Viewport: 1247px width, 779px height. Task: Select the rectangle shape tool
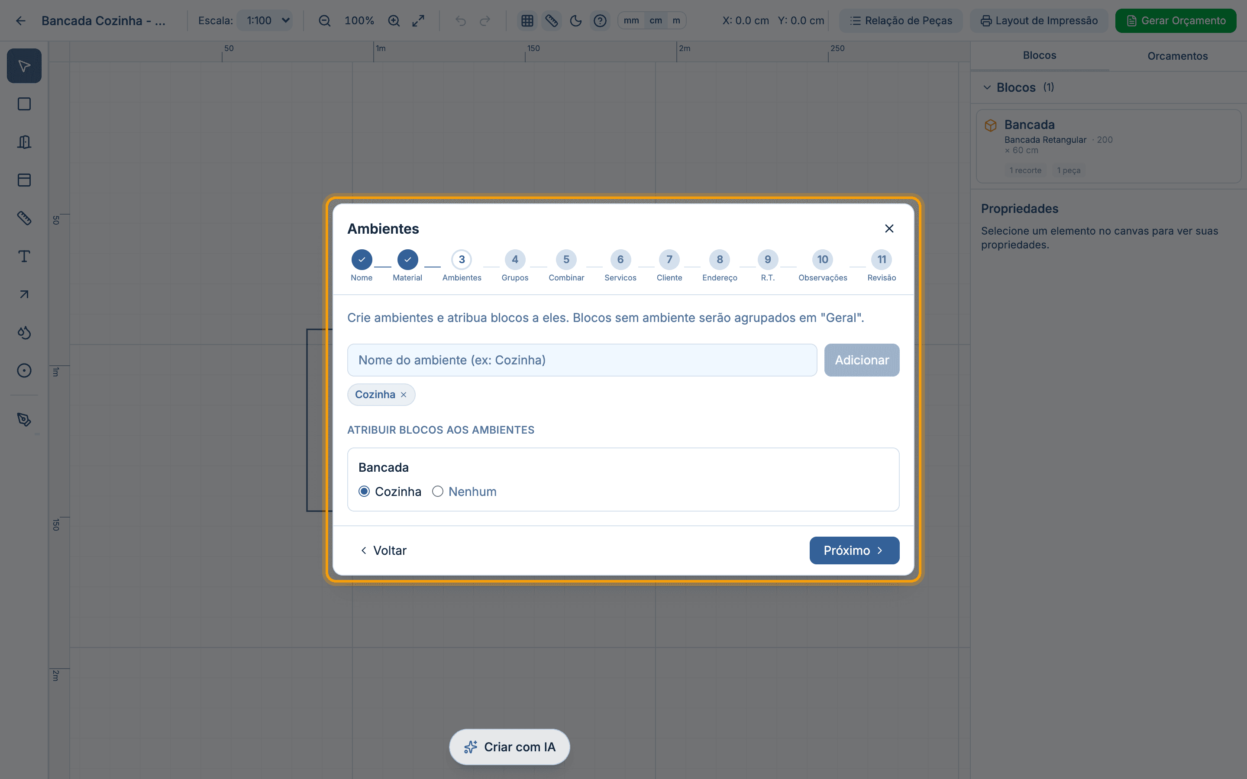coord(24,104)
